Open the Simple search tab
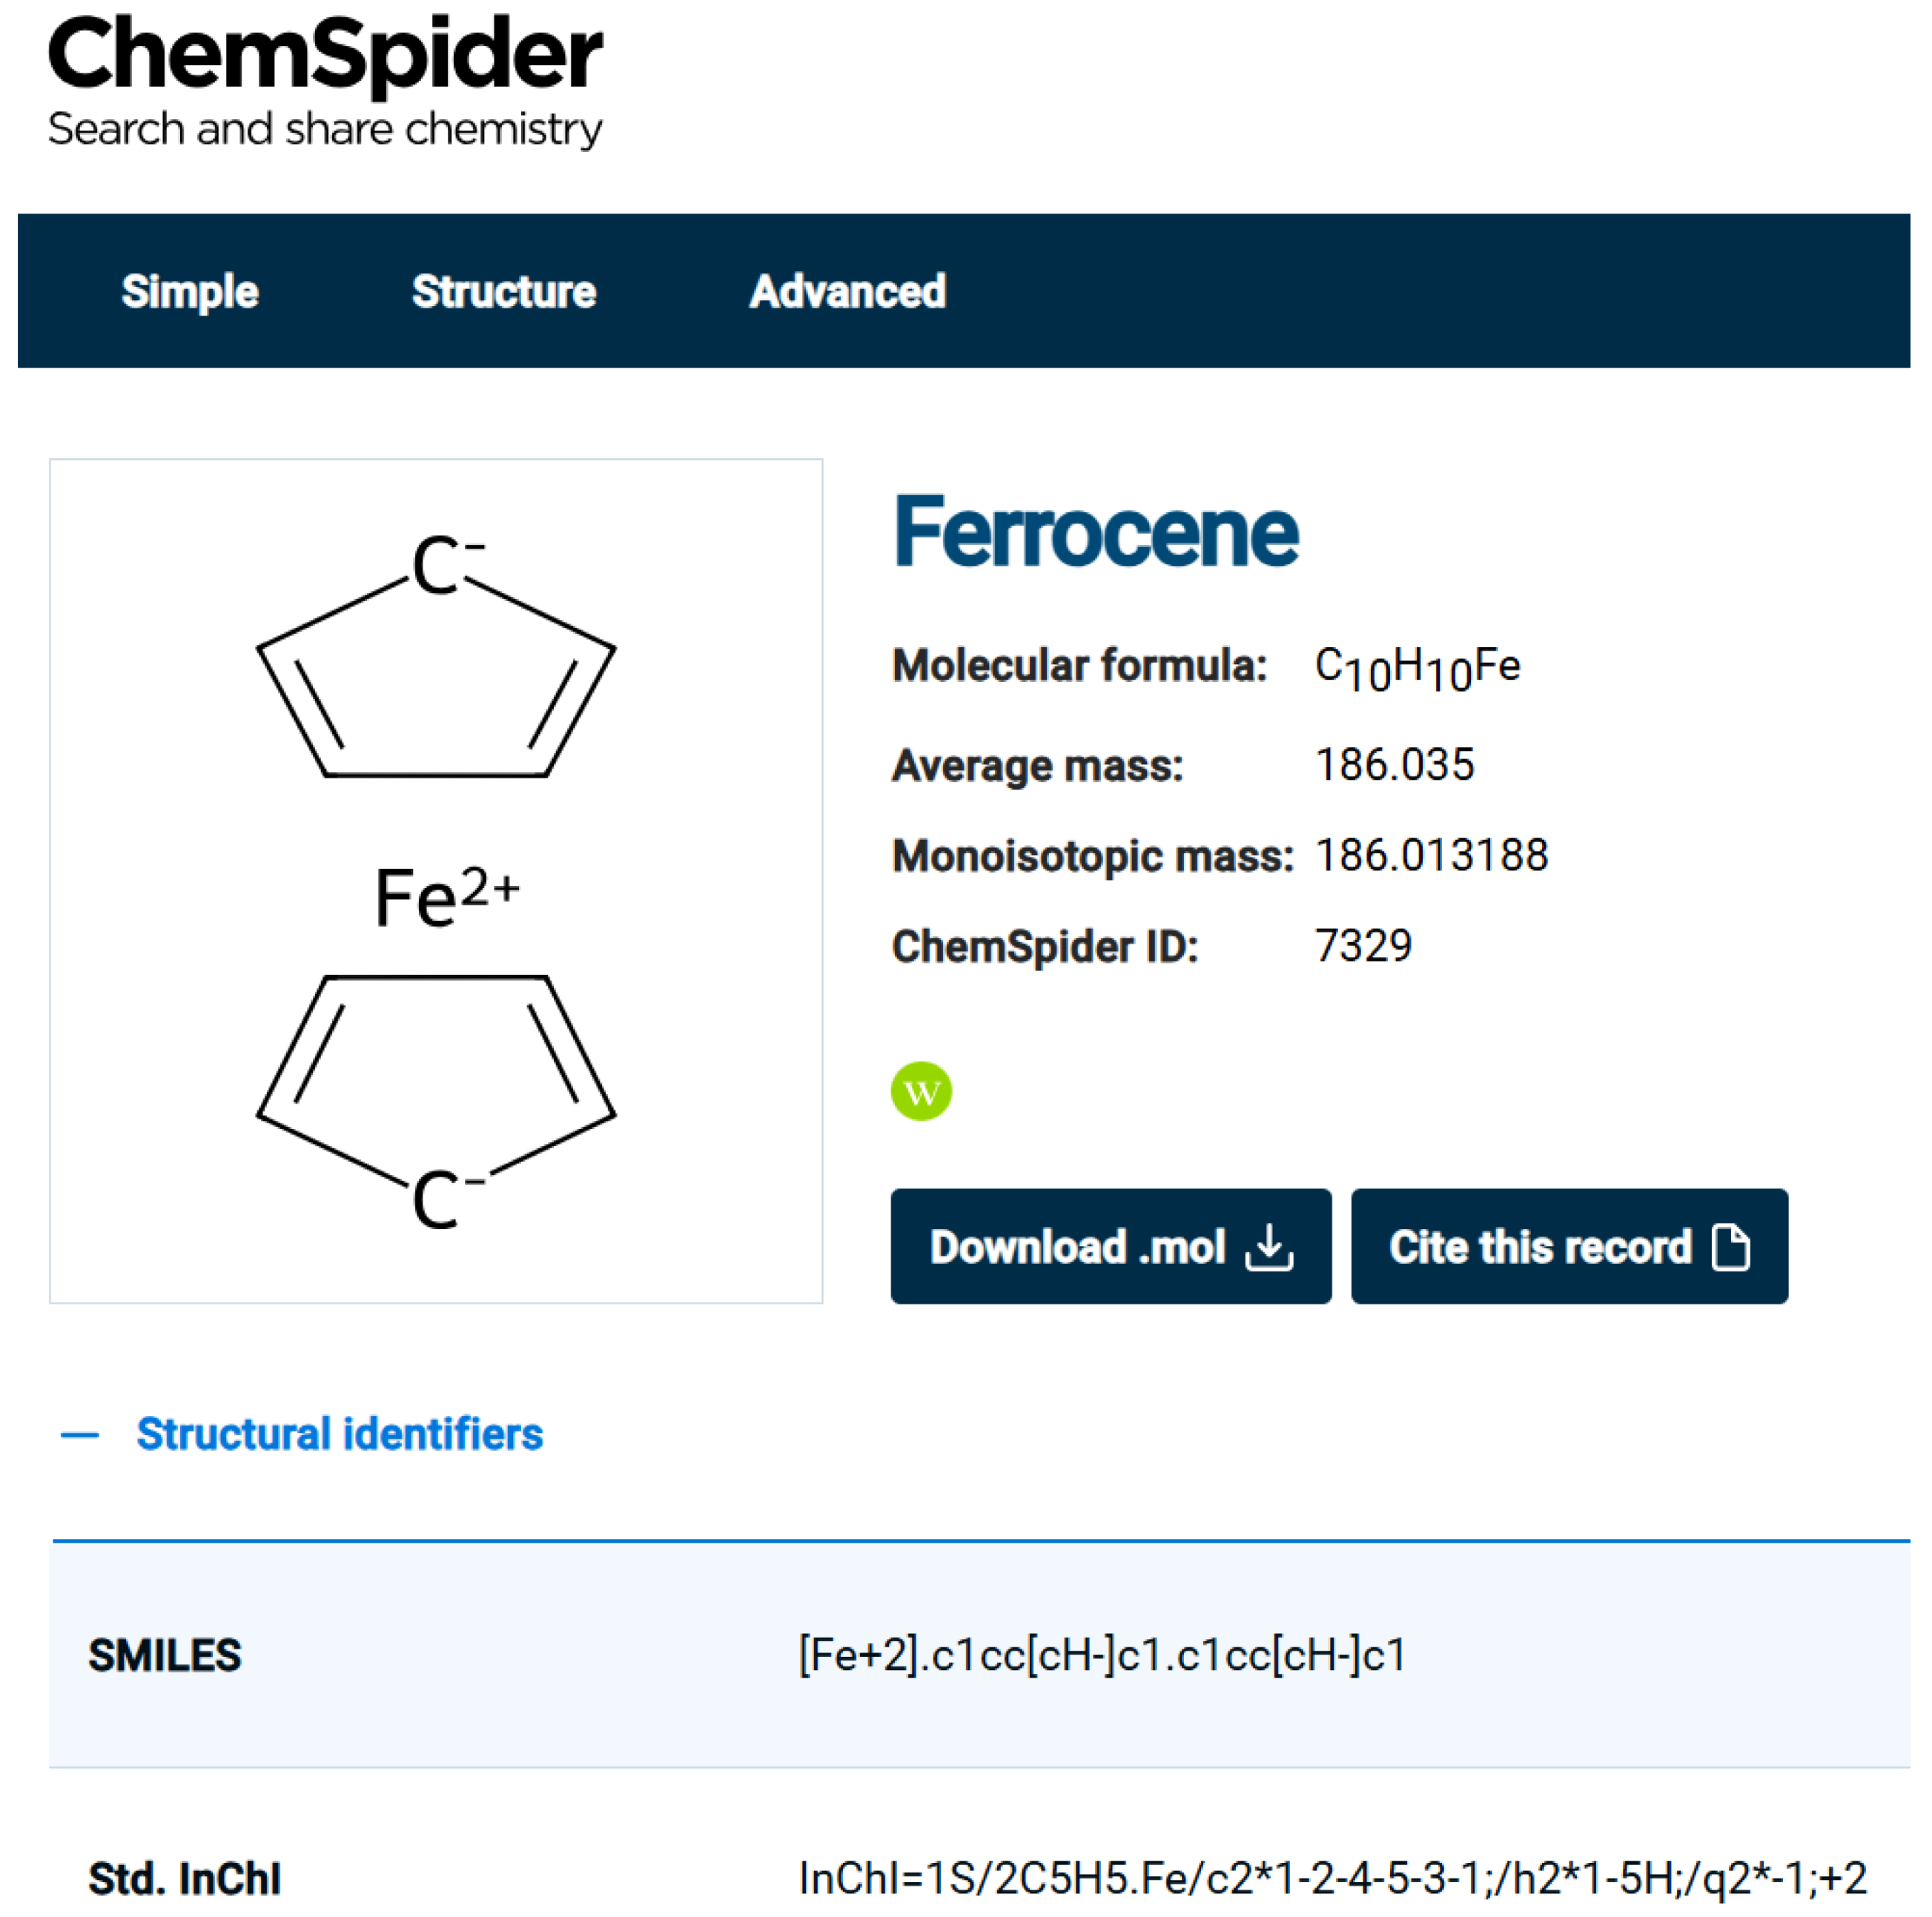The image size is (1932, 1917). [x=190, y=291]
